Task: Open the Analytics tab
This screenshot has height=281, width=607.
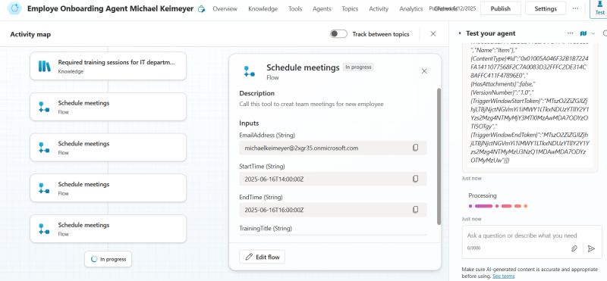Action: pyautogui.click(x=411, y=8)
